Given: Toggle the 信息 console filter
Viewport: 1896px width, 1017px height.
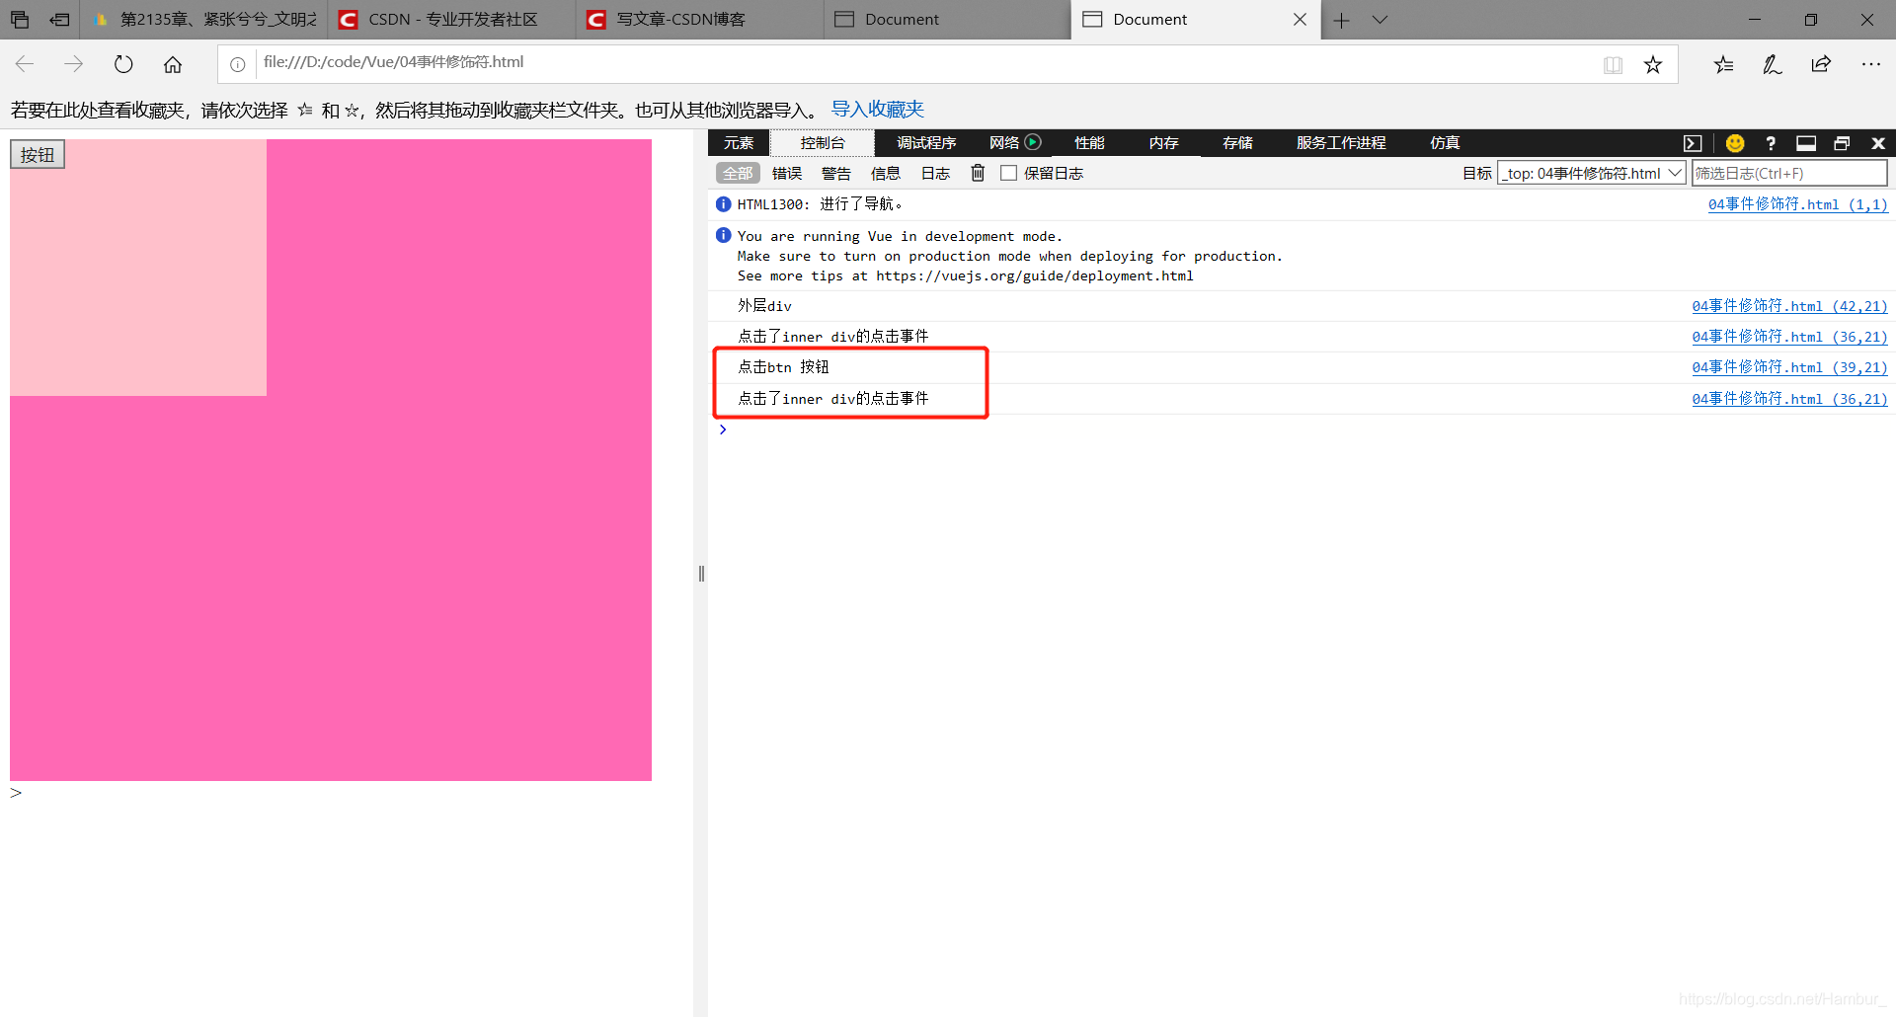Looking at the screenshot, I should [x=886, y=174].
